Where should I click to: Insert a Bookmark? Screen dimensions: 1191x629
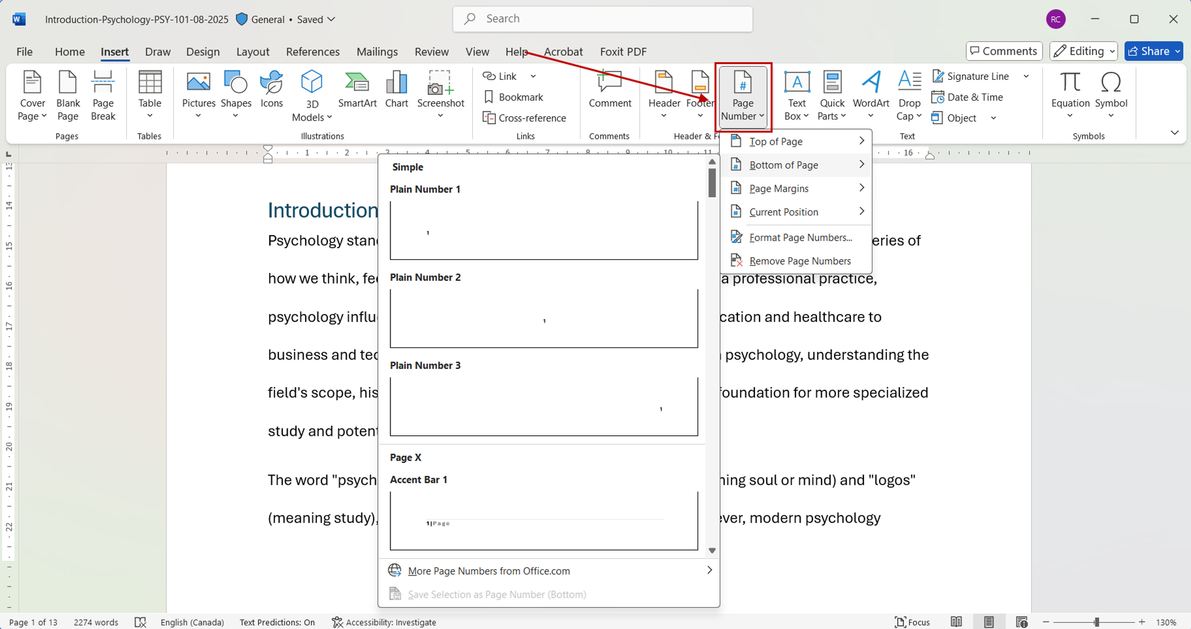pyautogui.click(x=513, y=97)
